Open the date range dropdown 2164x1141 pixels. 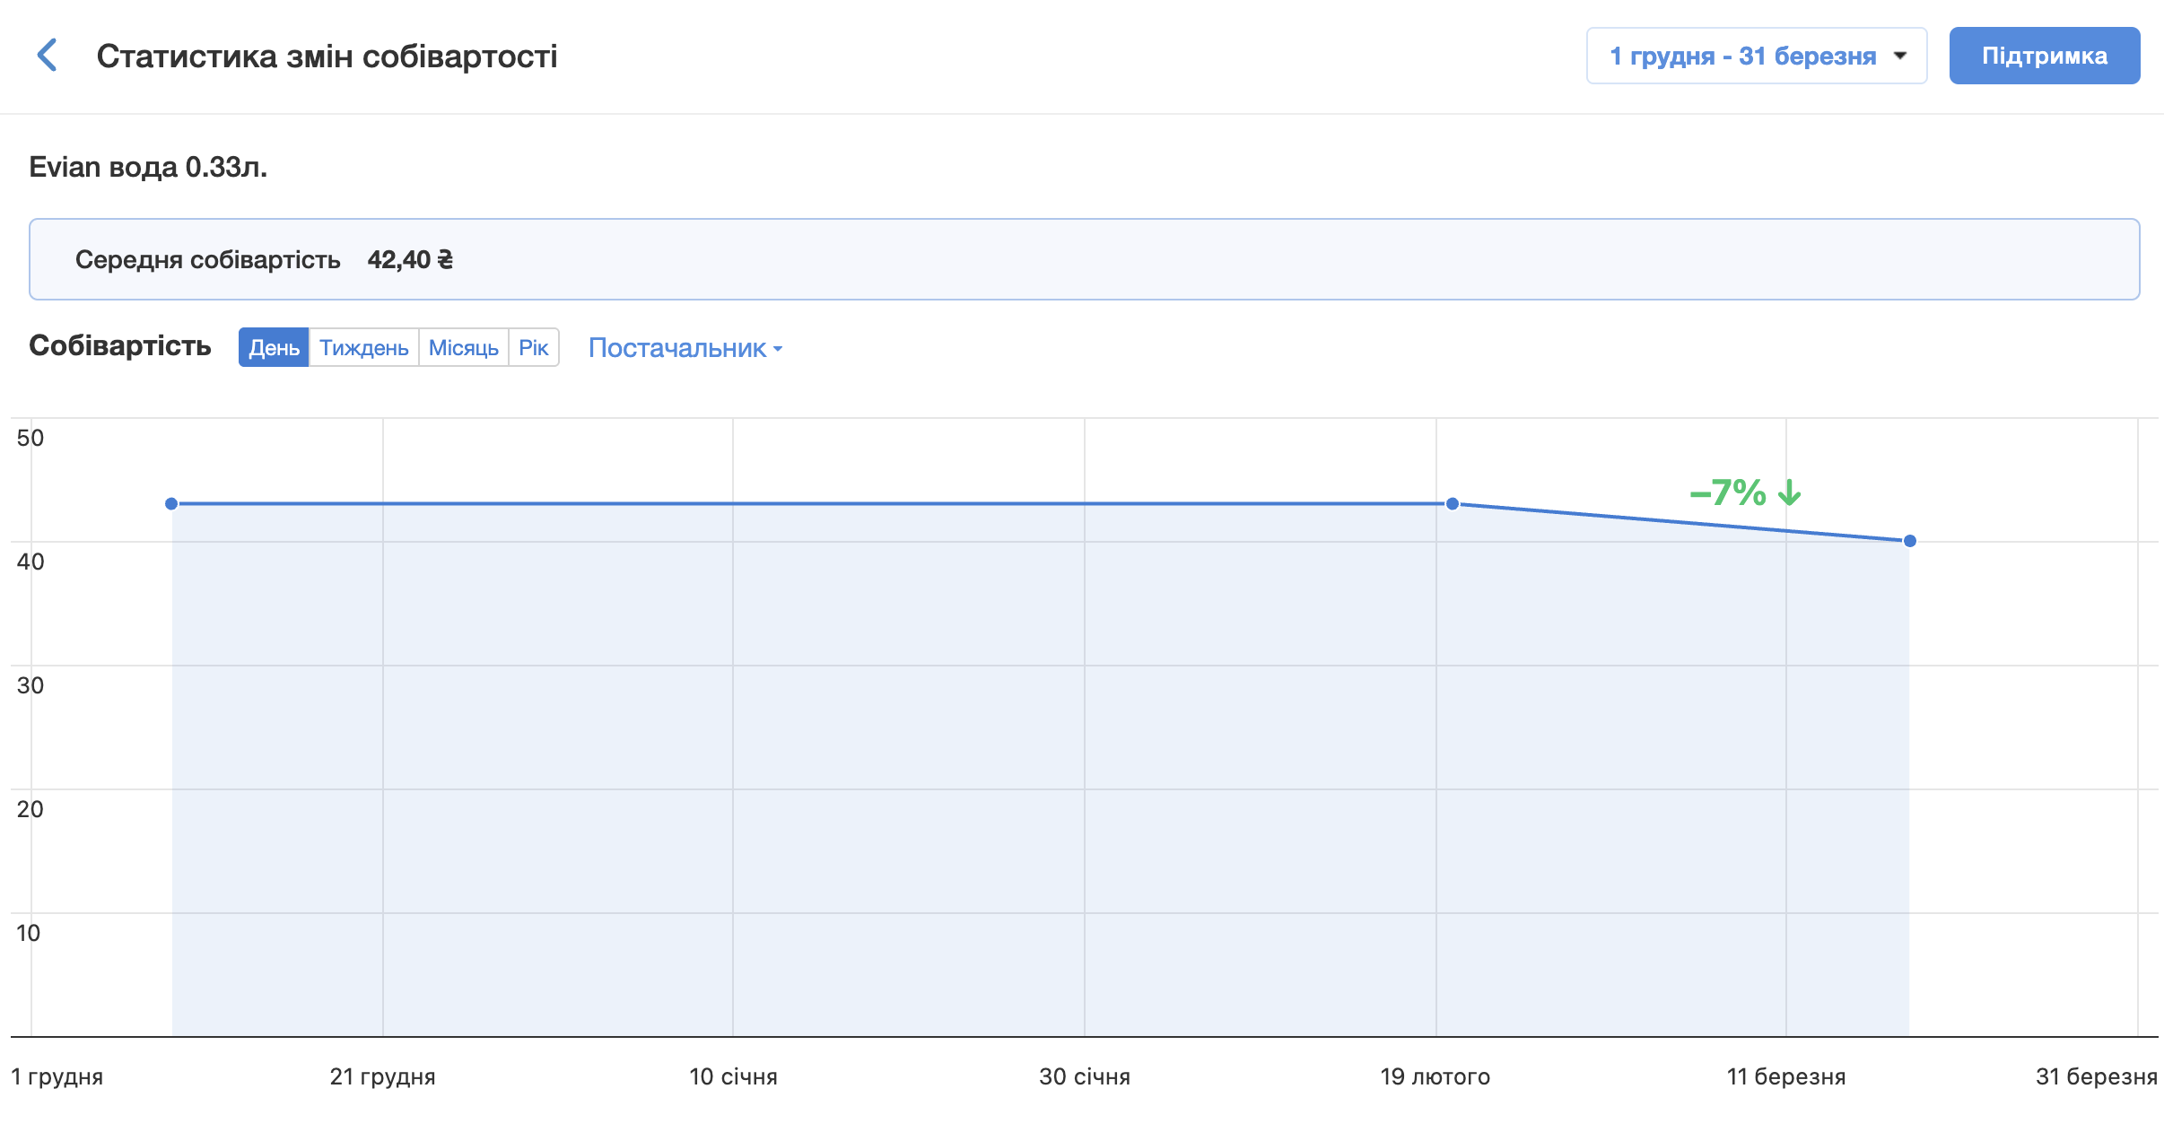(1755, 56)
